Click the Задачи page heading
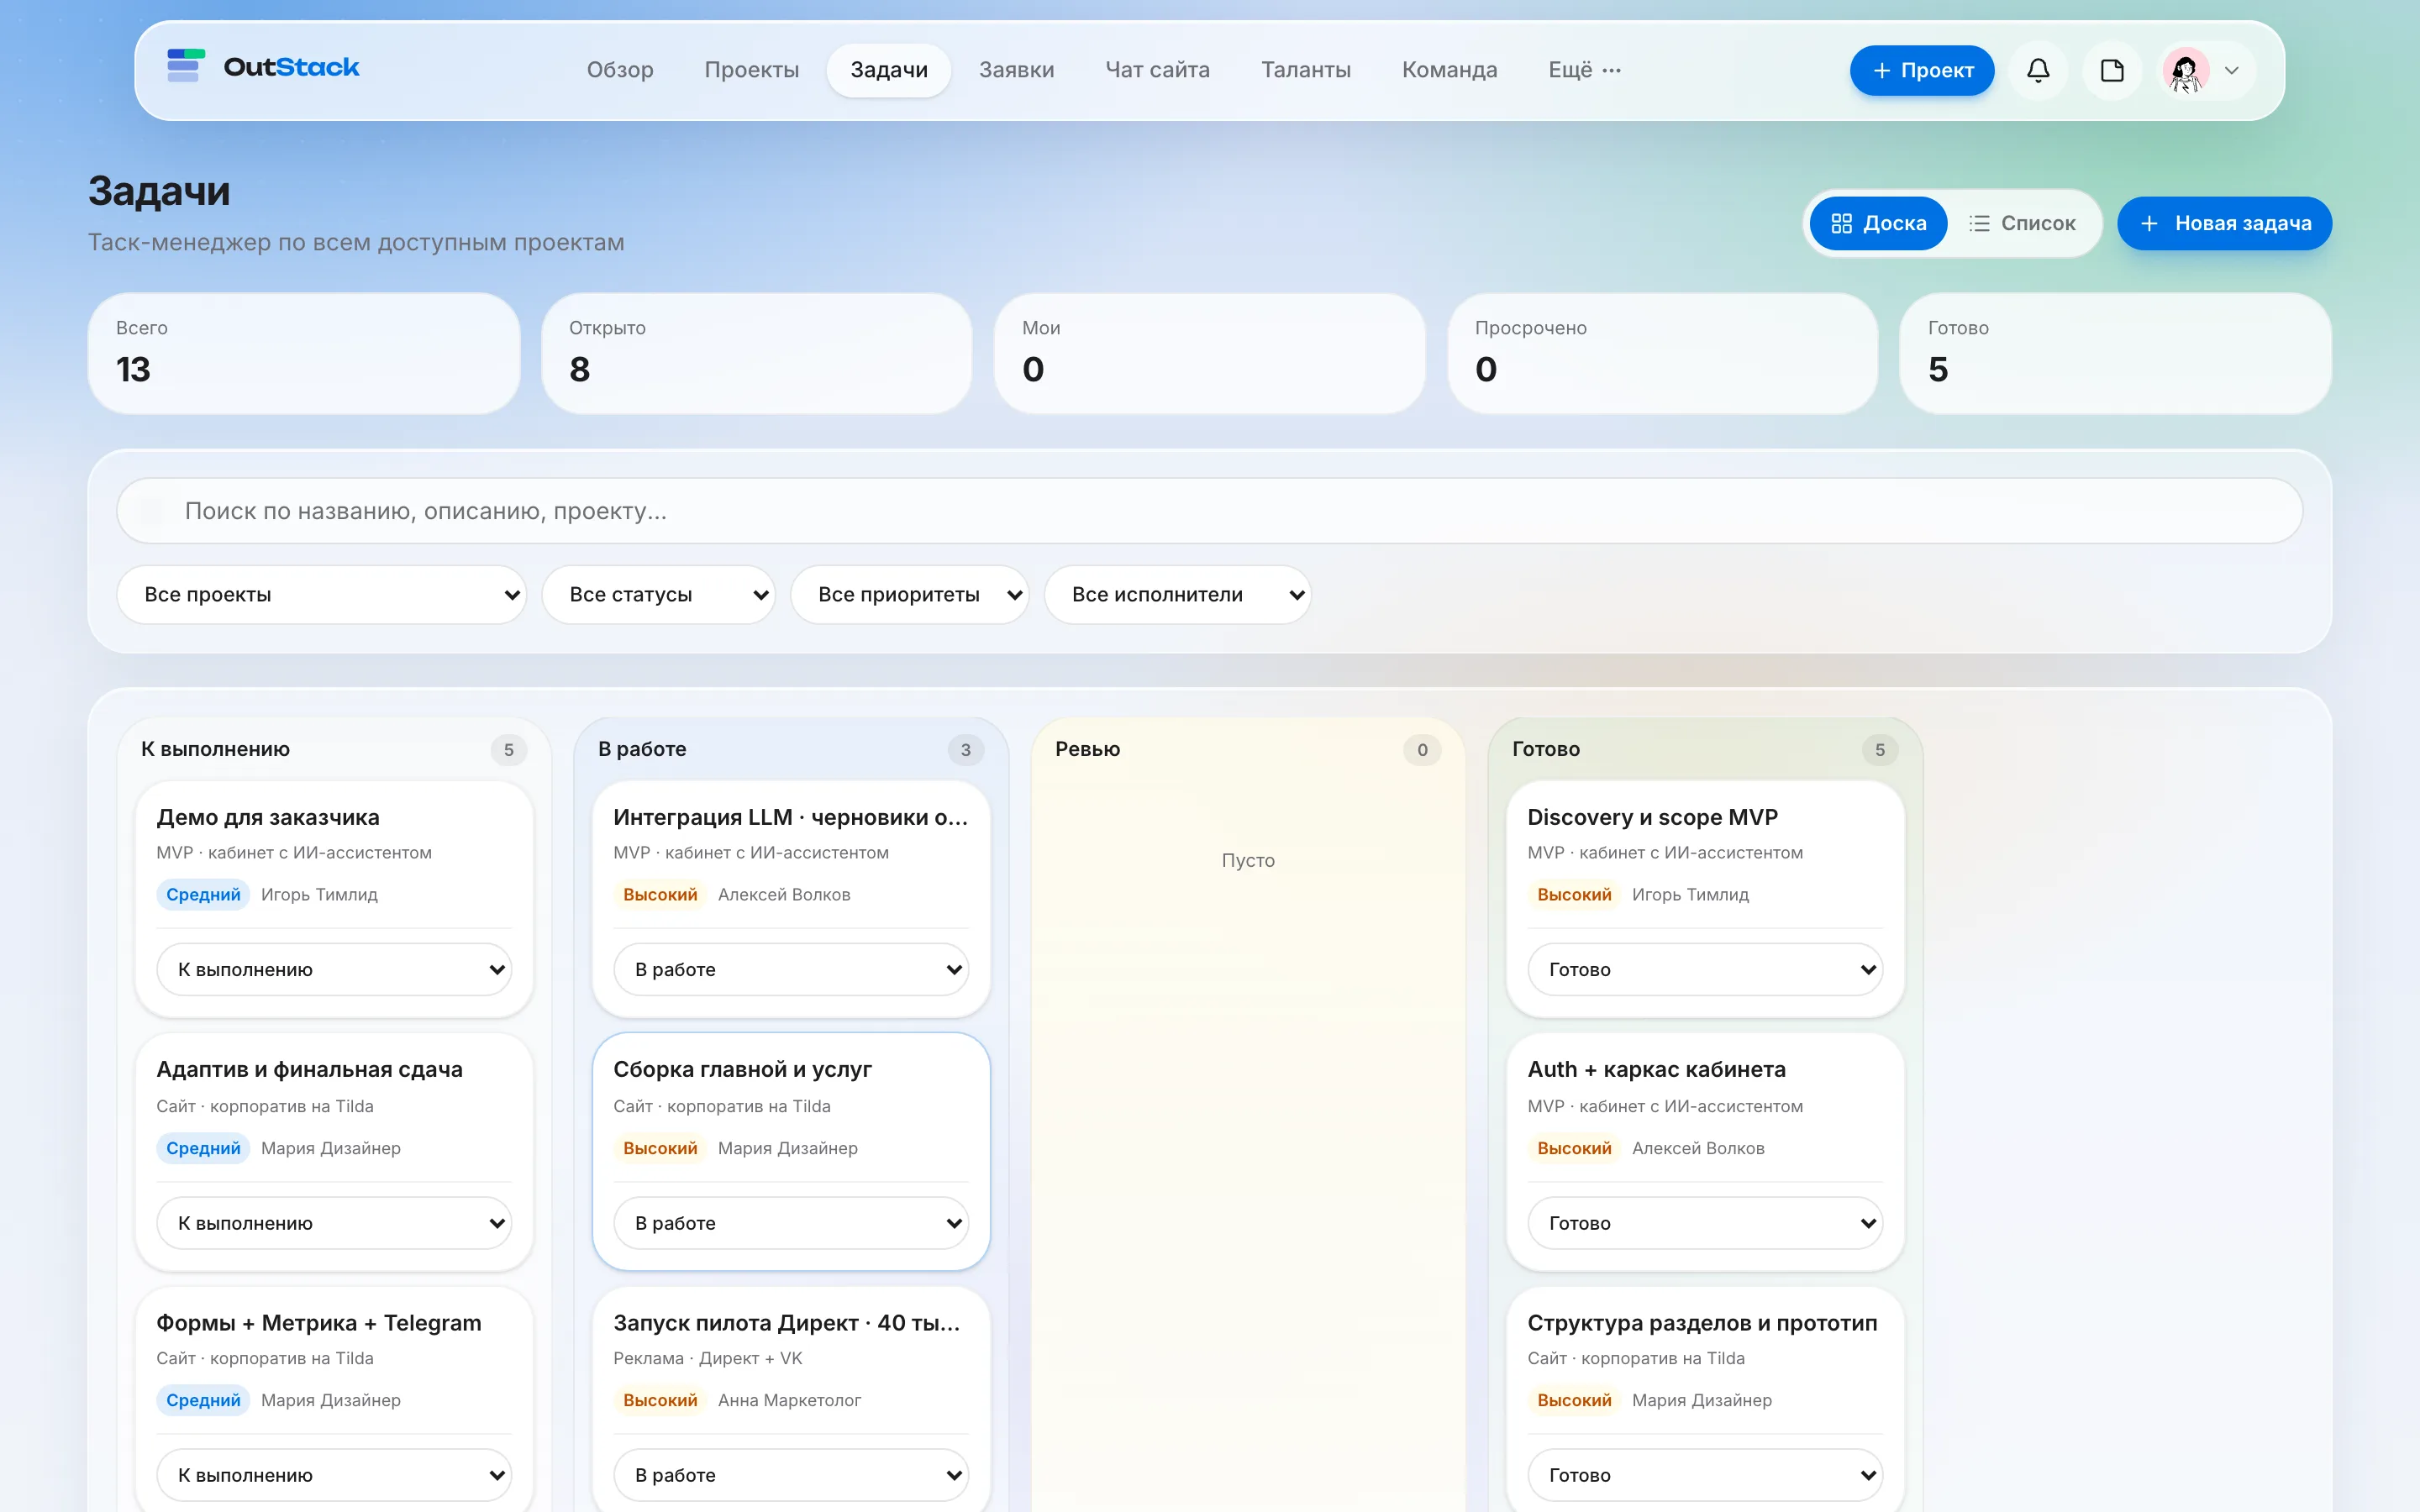2420x1512 pixels. point(159,191)
